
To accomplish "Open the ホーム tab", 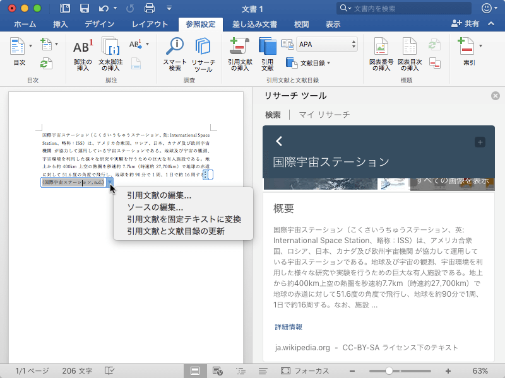I will point(25,24).
